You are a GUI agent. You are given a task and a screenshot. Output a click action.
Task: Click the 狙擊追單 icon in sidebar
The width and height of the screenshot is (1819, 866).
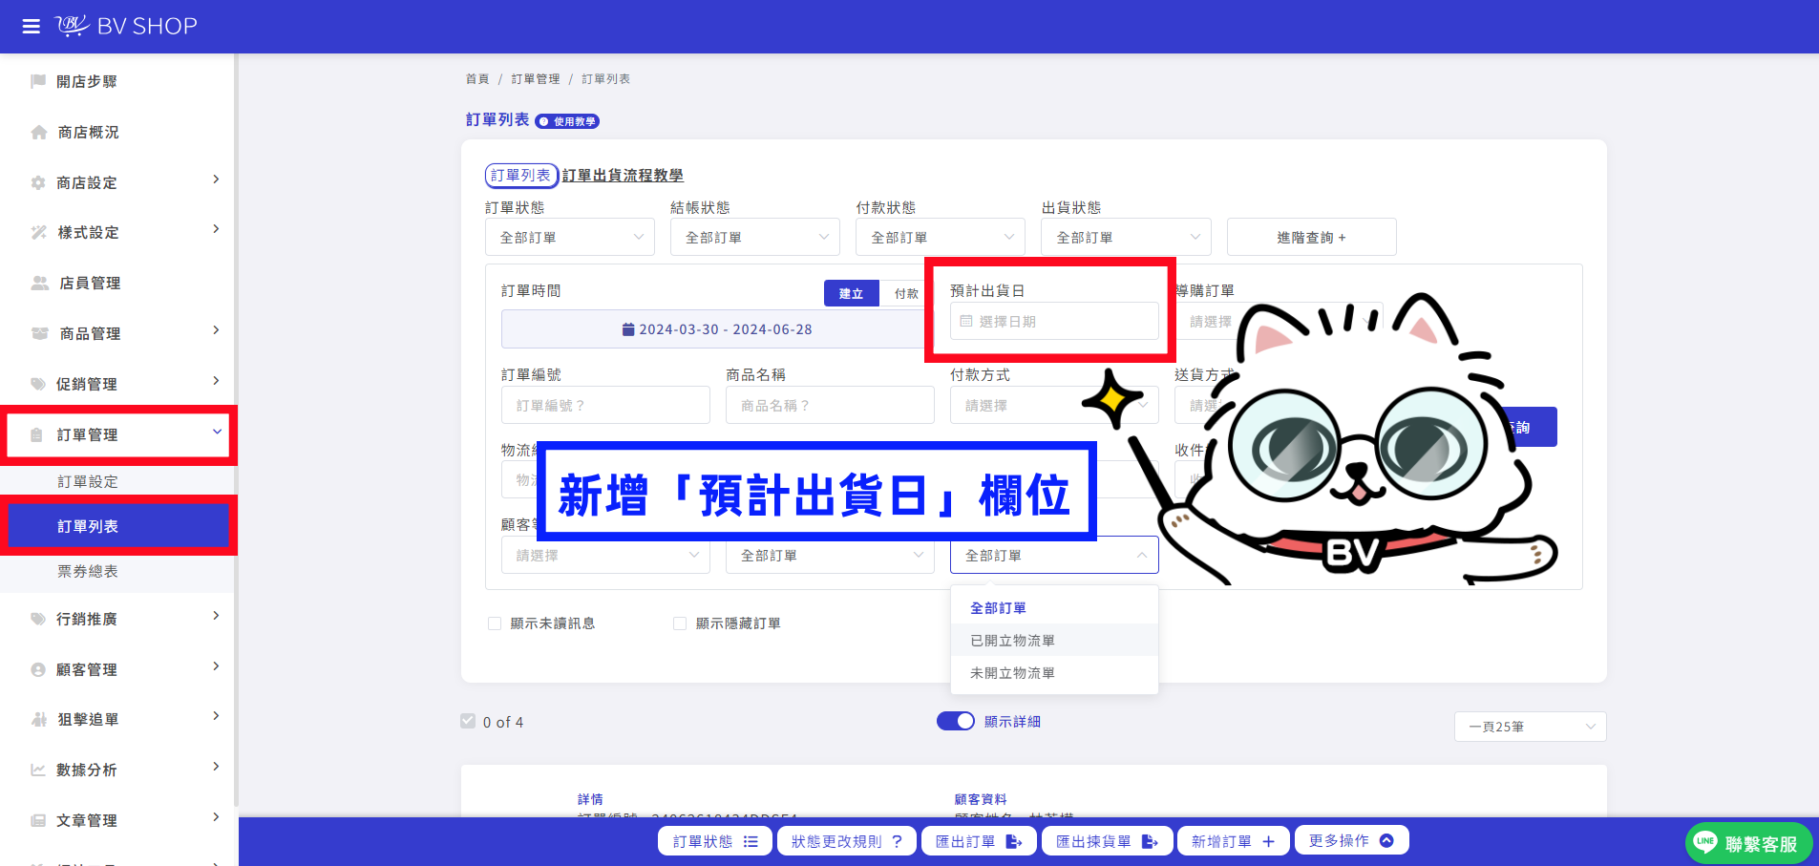point(38,719)
